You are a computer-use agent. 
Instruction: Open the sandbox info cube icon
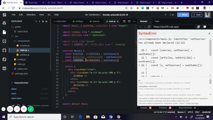4,23
